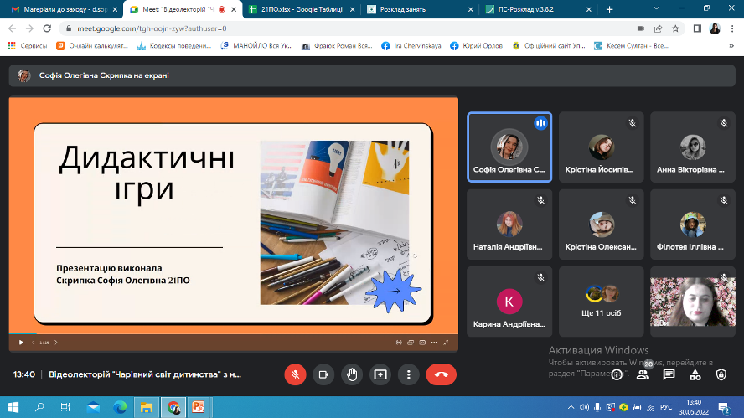Image resolution: width=744 pixels, height=418 pixels.
Task: Click the Present now screen share icon
Action: (380, 374)
